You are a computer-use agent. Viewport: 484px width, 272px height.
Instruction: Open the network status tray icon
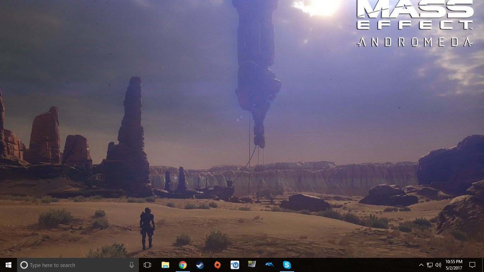[x=430, y=265]
